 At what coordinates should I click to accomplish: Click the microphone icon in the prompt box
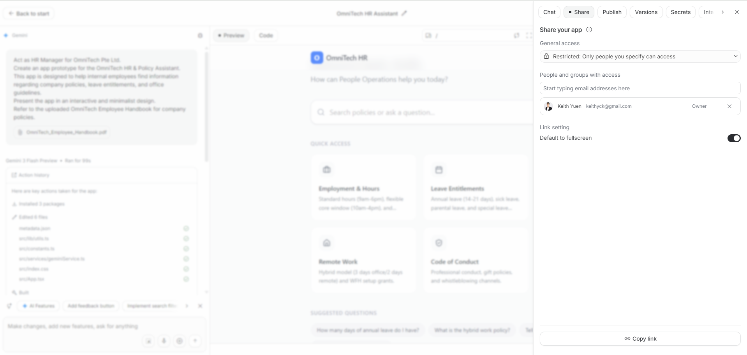pos(164,341)
